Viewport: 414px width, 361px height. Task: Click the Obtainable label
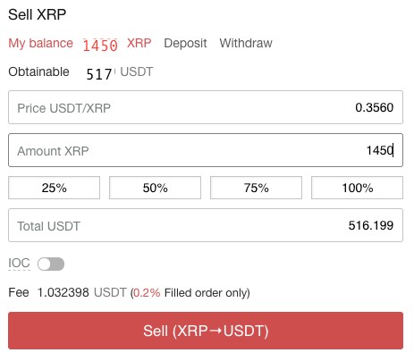[38, 71]
